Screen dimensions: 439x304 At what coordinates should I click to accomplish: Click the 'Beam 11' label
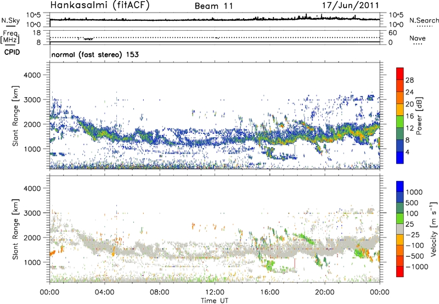tap(214, 6)
